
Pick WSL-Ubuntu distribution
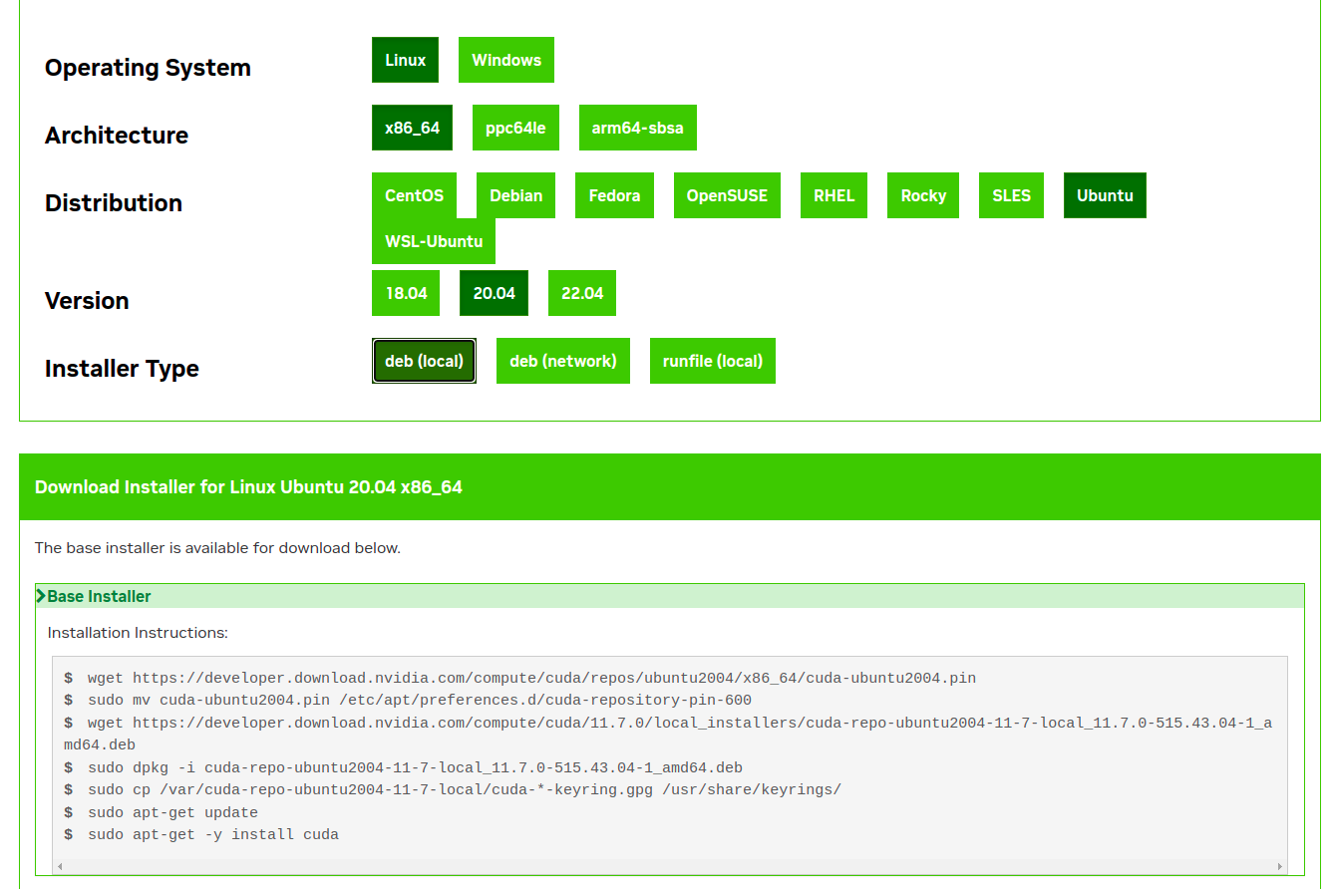pos(434,241)
